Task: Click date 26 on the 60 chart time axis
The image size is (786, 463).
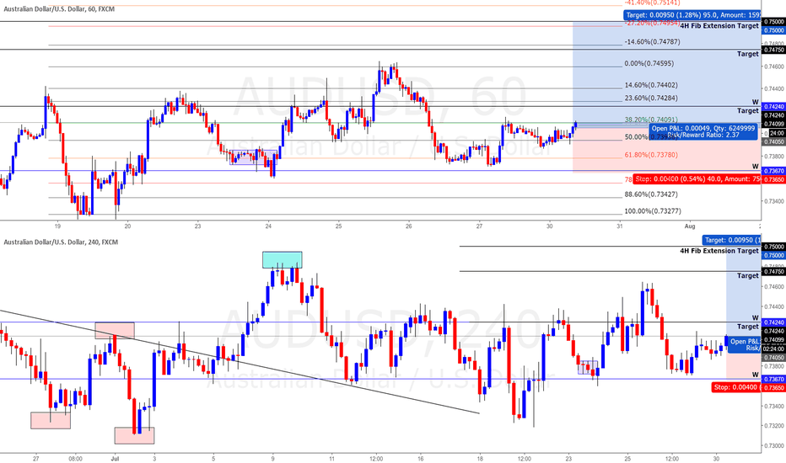Action: [409, 226]
